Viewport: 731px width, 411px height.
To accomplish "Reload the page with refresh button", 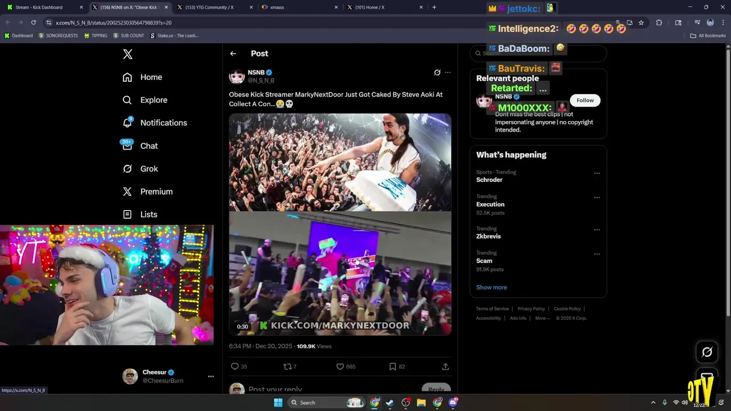I will tap(34, 23).
